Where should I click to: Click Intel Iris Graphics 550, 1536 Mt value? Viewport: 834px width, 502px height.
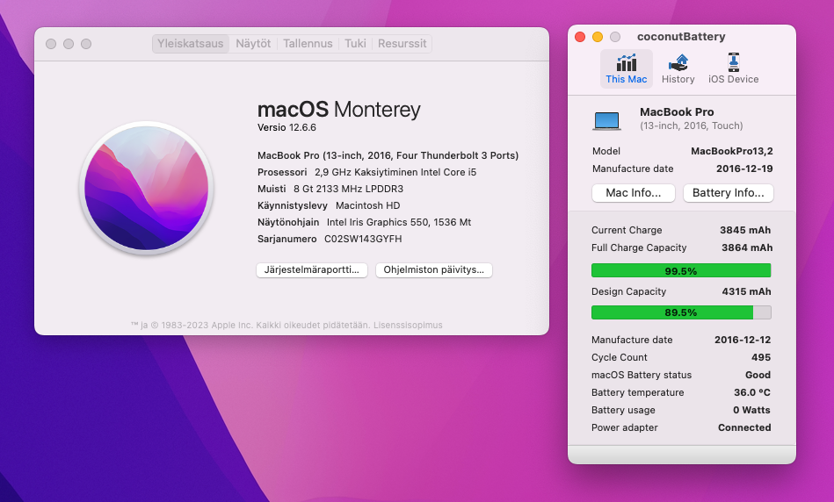399,222
